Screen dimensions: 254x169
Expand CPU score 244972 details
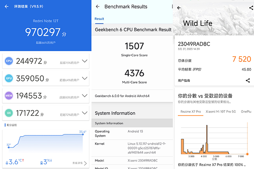84,61
